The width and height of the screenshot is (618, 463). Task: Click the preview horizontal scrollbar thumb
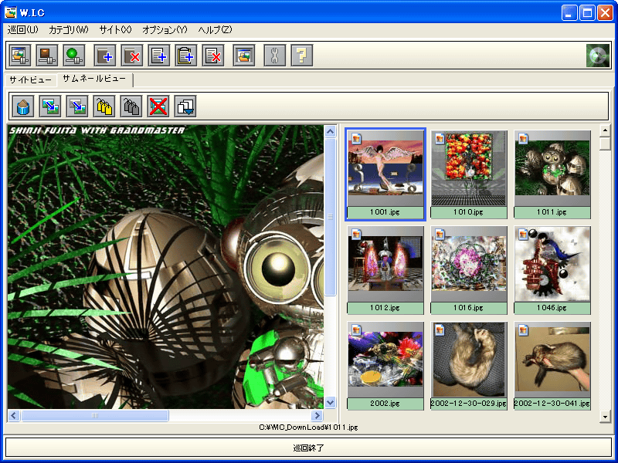tap(94, 415)
